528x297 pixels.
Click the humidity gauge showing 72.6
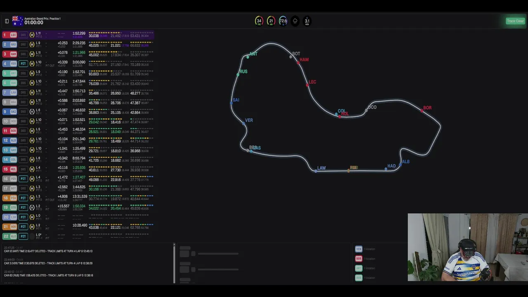(x=283, y=21)
